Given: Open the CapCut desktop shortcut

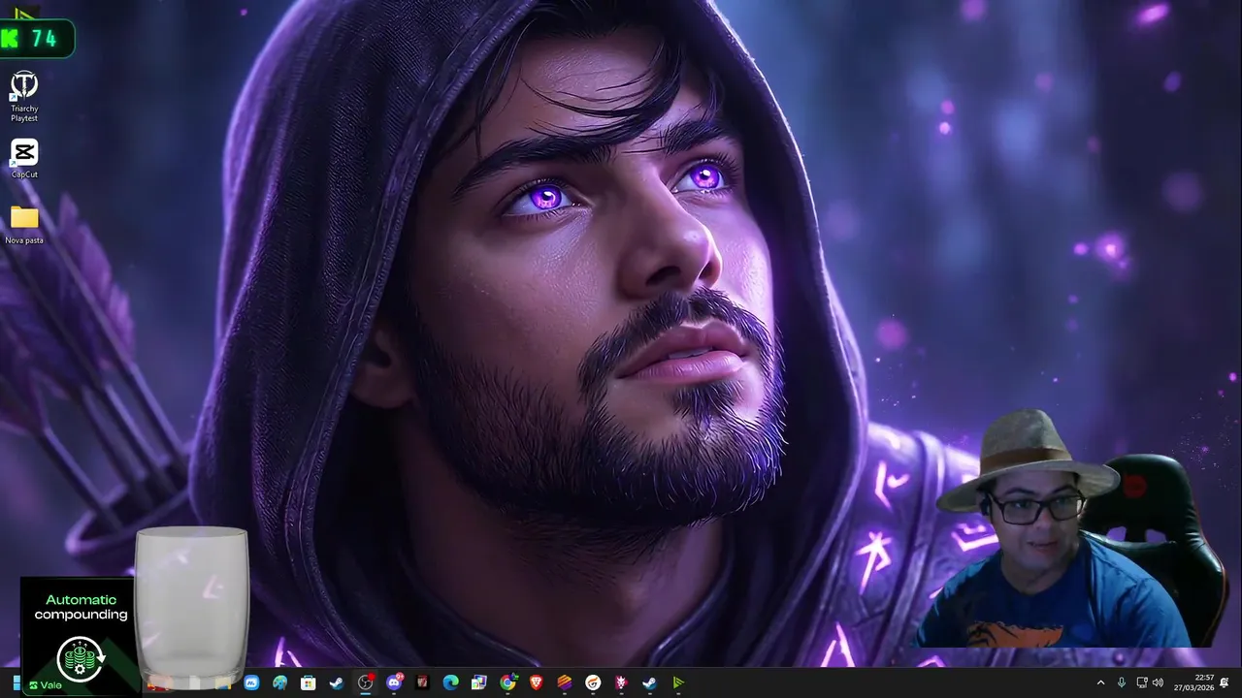Looking at the screenshot, I should [x=24, y=159].
